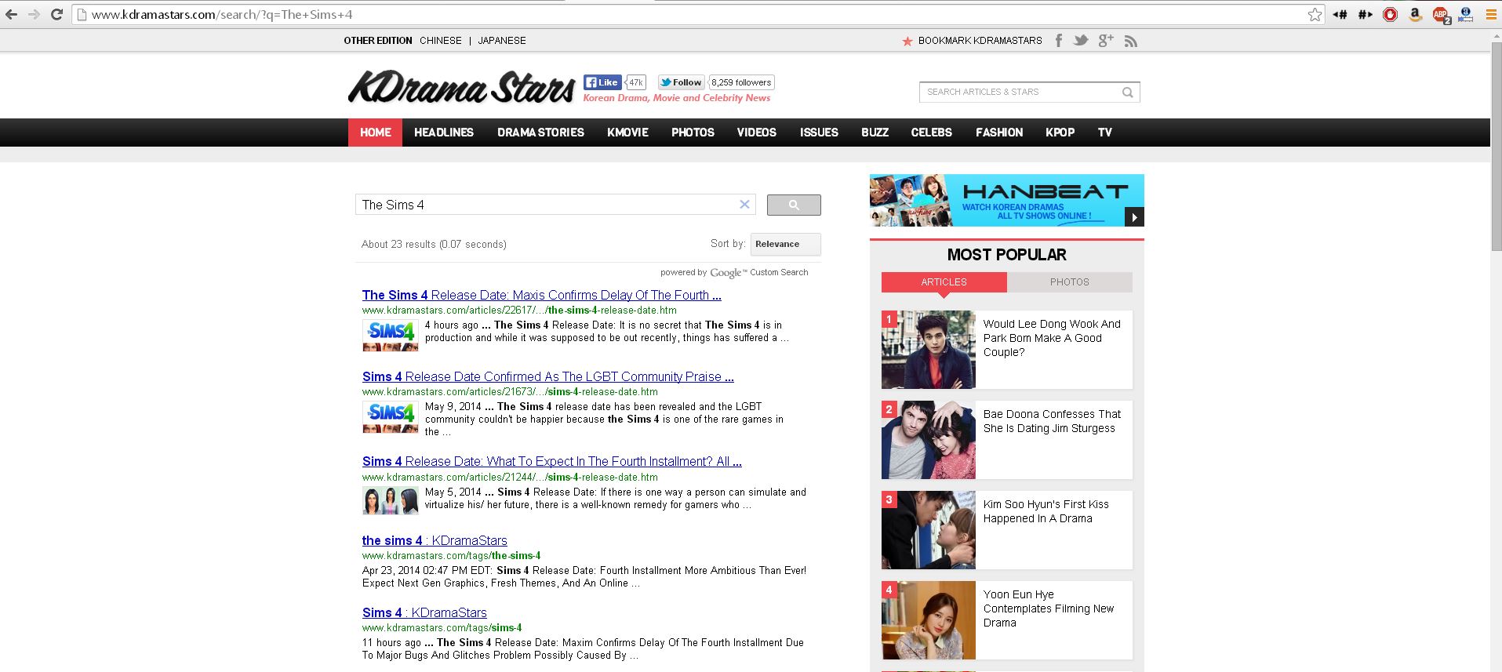Open the Adblock Plus extension icon
The height and width of the screenshot is (672, 1502).
pos(1441,15)
